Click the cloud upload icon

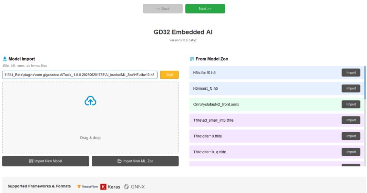[90, 101]
